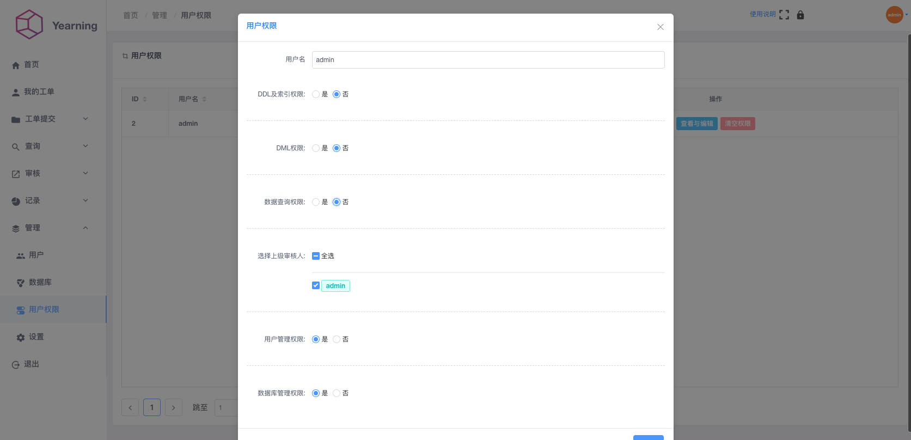Select 是 for 用户管理权限
911x440 pixels.
pyautogui.click(x=316, y=339)
